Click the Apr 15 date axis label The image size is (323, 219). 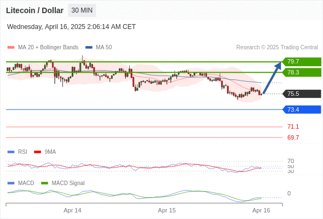click(x=167, y=210)
